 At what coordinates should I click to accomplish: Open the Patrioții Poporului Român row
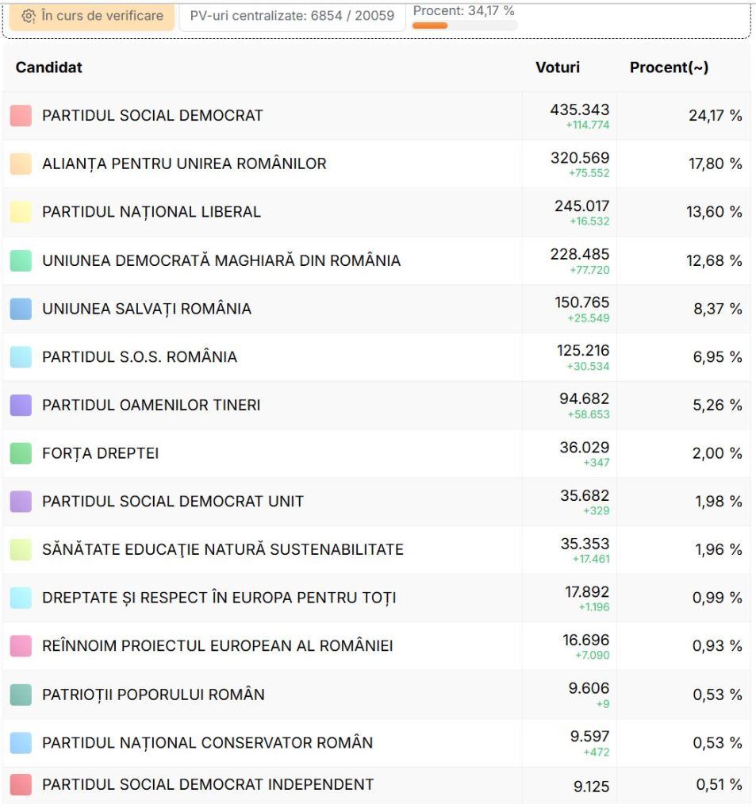point(153,695)
